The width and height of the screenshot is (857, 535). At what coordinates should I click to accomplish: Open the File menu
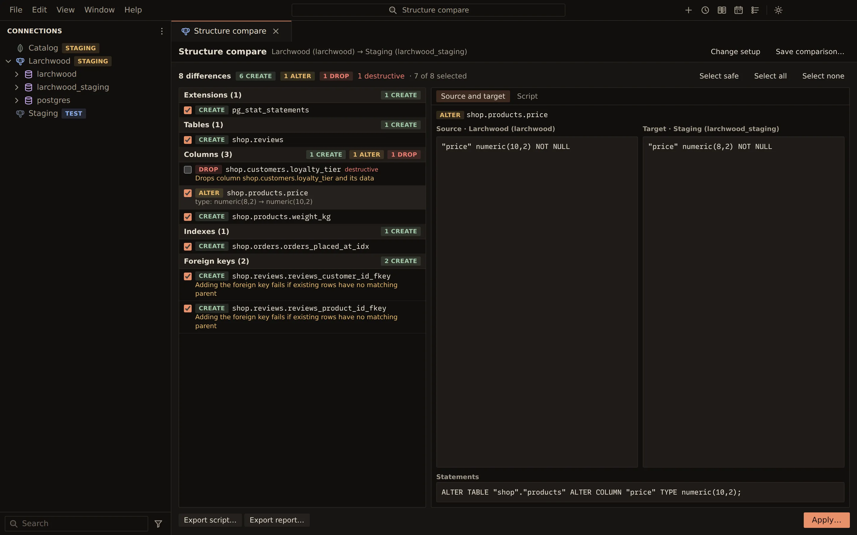[16, 10]
